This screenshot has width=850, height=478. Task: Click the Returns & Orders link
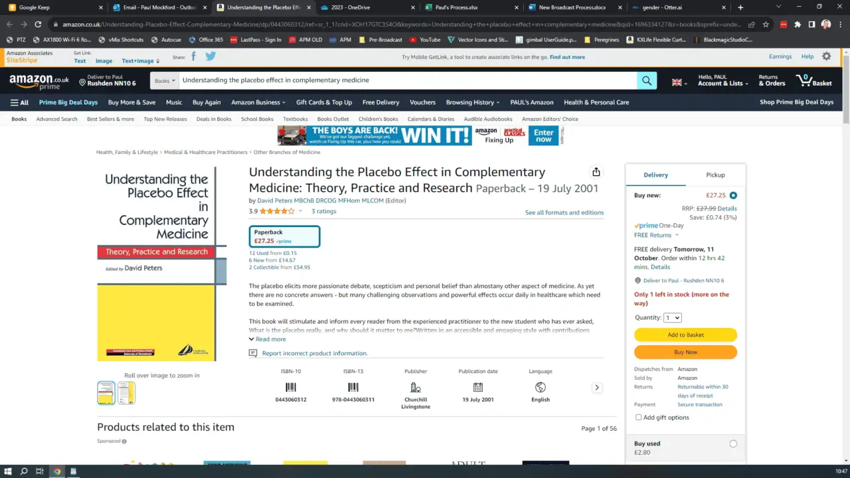click(x=772, y=80)
